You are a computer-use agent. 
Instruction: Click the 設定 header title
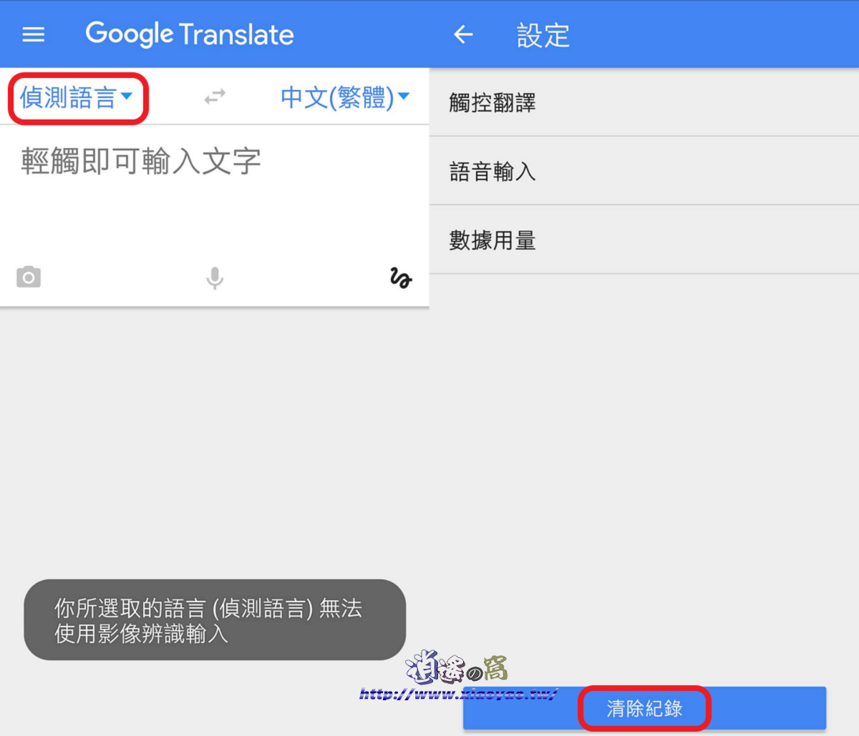point(543,35)
